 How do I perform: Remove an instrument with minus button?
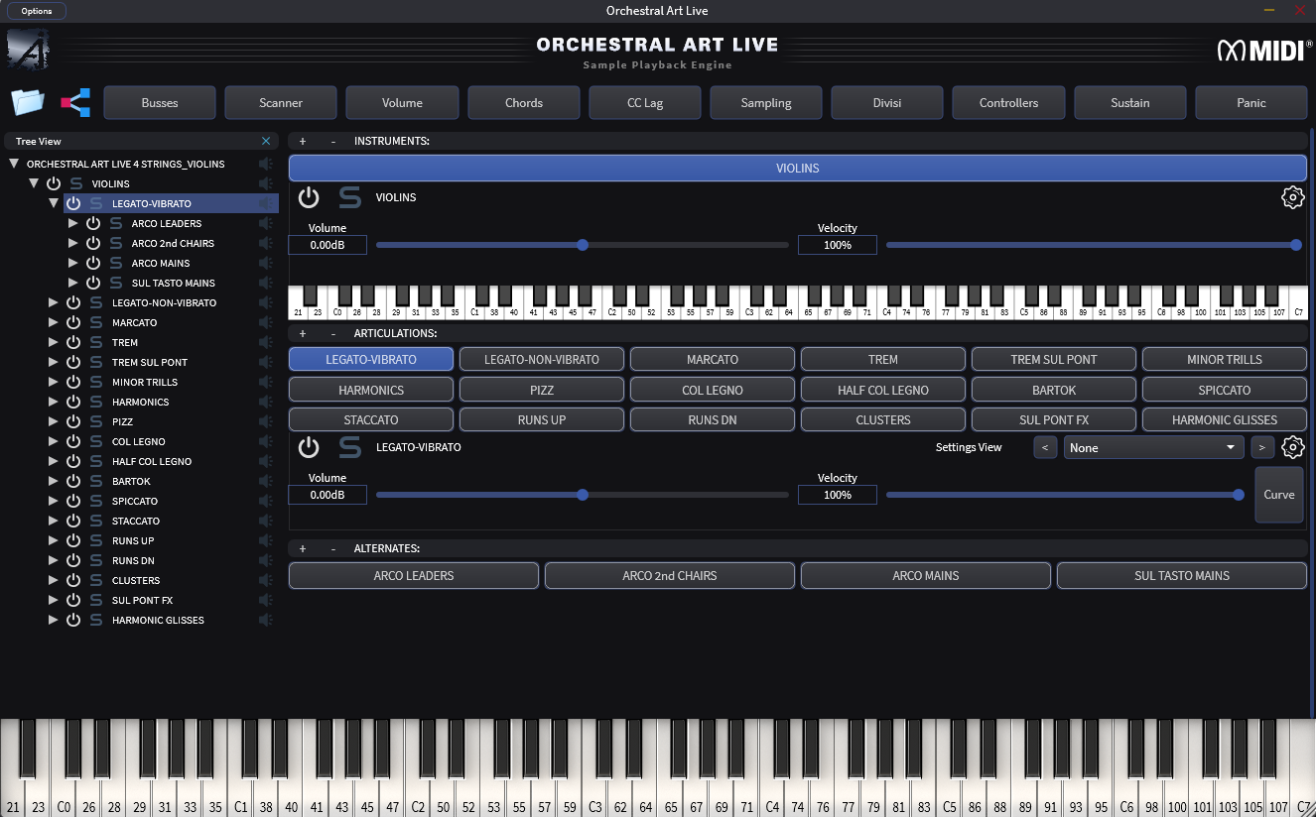333,141
